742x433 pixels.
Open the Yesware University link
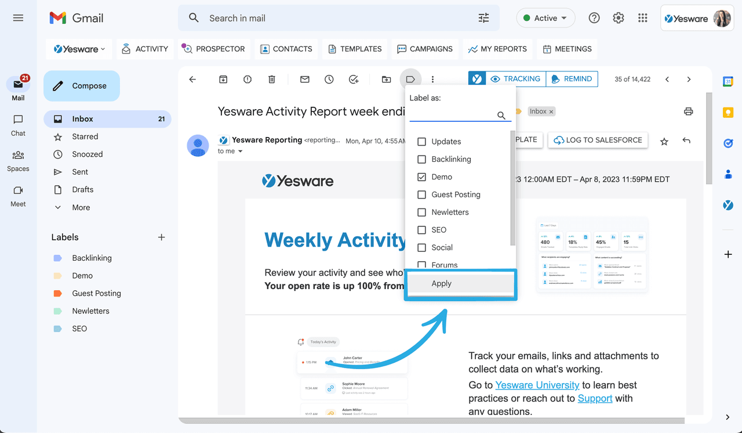tap(537, 385)
